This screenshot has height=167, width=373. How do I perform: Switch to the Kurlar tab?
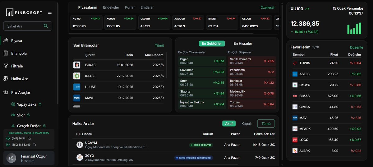130,7
